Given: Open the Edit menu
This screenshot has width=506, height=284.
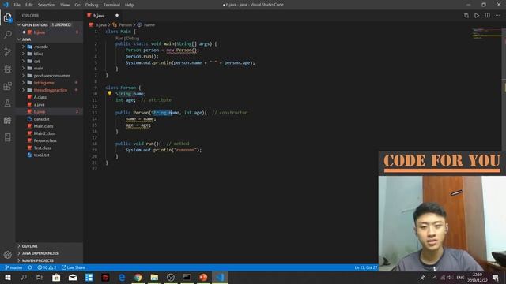Looking at the screenshot, I should pos(29,5).
